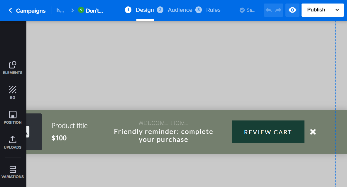Toggle preview with the eye icon

292,10
